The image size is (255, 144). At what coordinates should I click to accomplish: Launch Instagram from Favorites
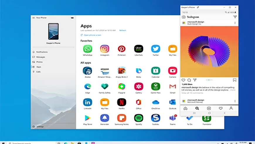point(105,49)
